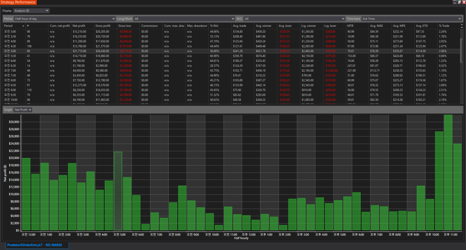Switch to the PredatorXOrderEntryLT - NQ MAR26 tab

coord(35,244)
